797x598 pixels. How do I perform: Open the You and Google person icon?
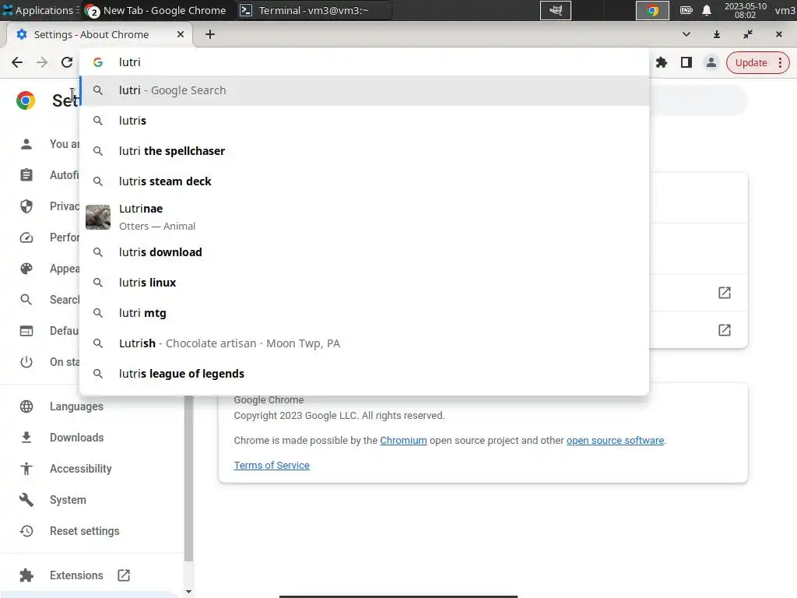click(26, 144)
